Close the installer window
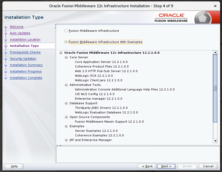Screen dimensions: 222x172 (215, 6)
